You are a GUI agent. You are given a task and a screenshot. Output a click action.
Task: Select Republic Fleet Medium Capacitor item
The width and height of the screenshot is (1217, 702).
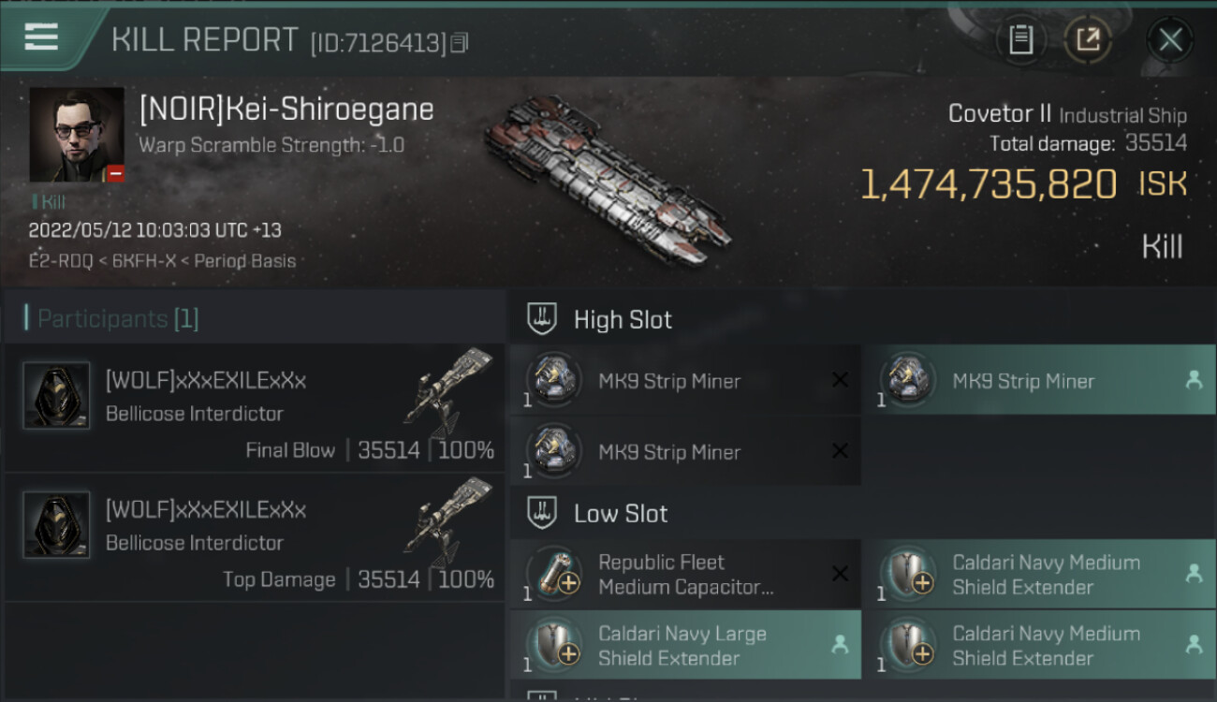pyautogui.click(x=685, y=575)
